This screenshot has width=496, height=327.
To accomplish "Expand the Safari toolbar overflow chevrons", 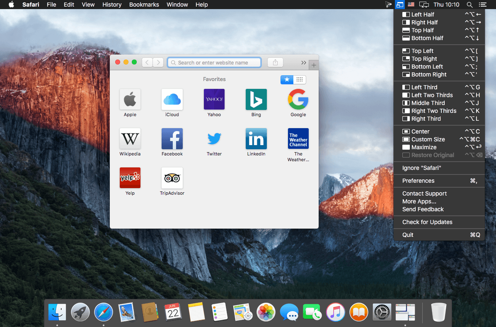I will 304,62.
